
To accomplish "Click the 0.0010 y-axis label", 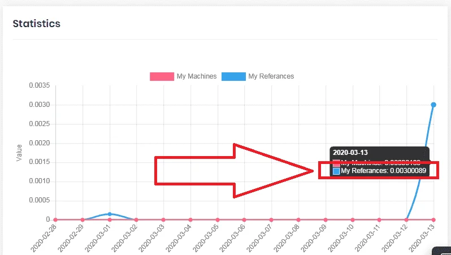I will point(40,181).
